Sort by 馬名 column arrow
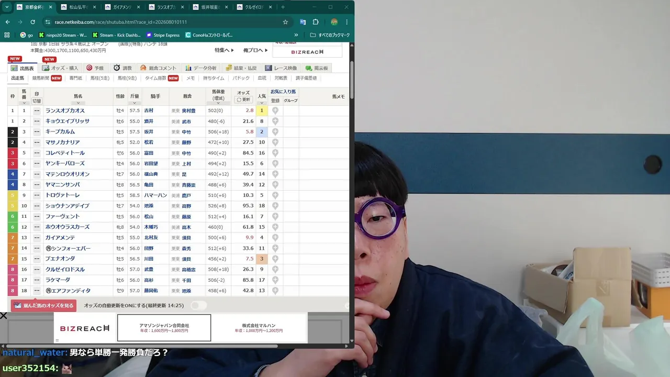This screenshot has width=670, height=377. (x=78, y=103)
